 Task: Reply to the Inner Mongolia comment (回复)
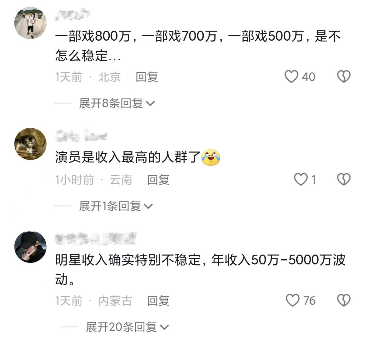[158, 301]
